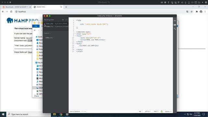This screenshot has width=208, height=117.
Task: Collapse the body tag fold arrow on line 13
Action: 75,44
